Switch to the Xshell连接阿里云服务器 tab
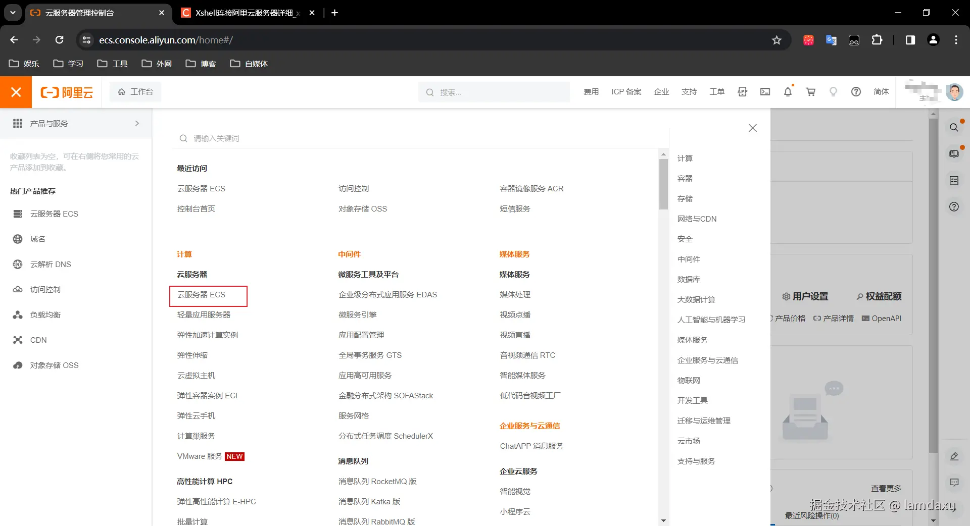This screenshot has width=970, height=526. pos(248,13)
